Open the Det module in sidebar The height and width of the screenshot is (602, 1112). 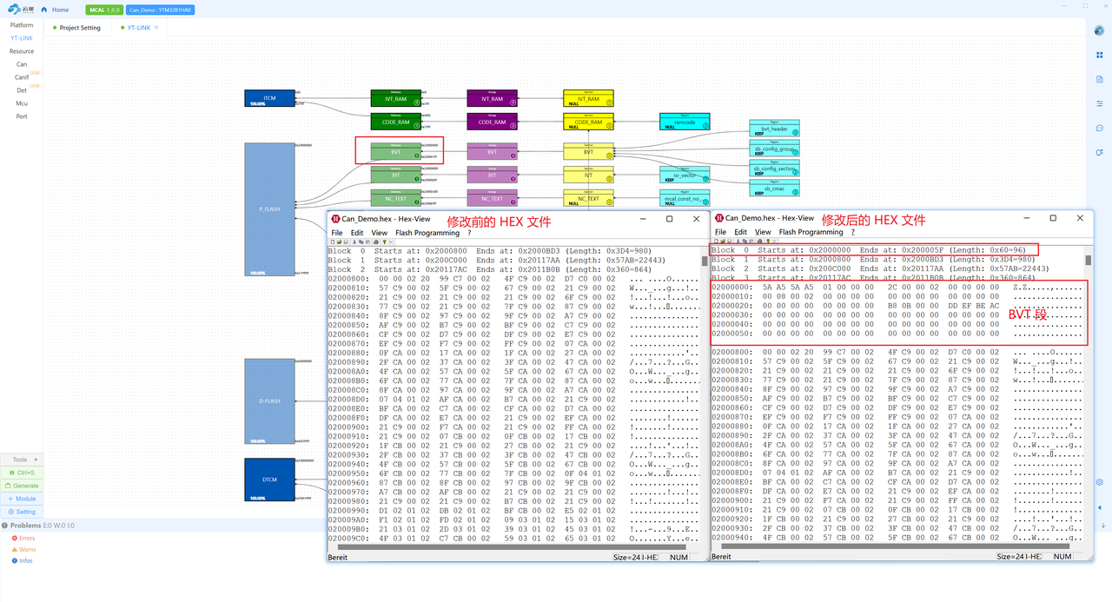coord(22,90)
